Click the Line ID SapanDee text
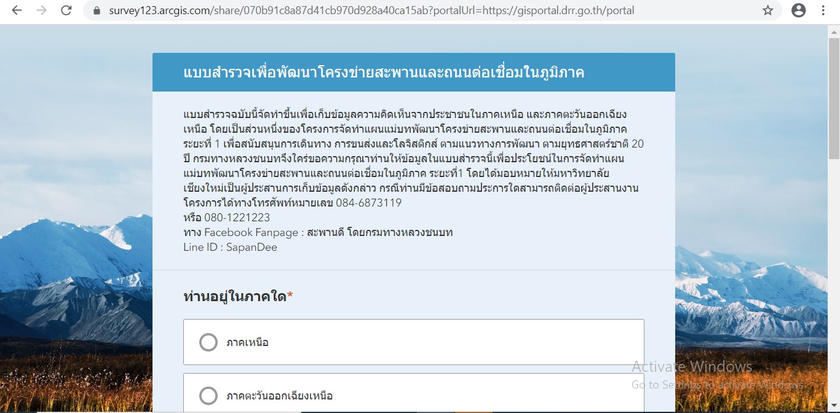Screen dimensions: 840x413 pyautogui.click(x=252, y=247)
